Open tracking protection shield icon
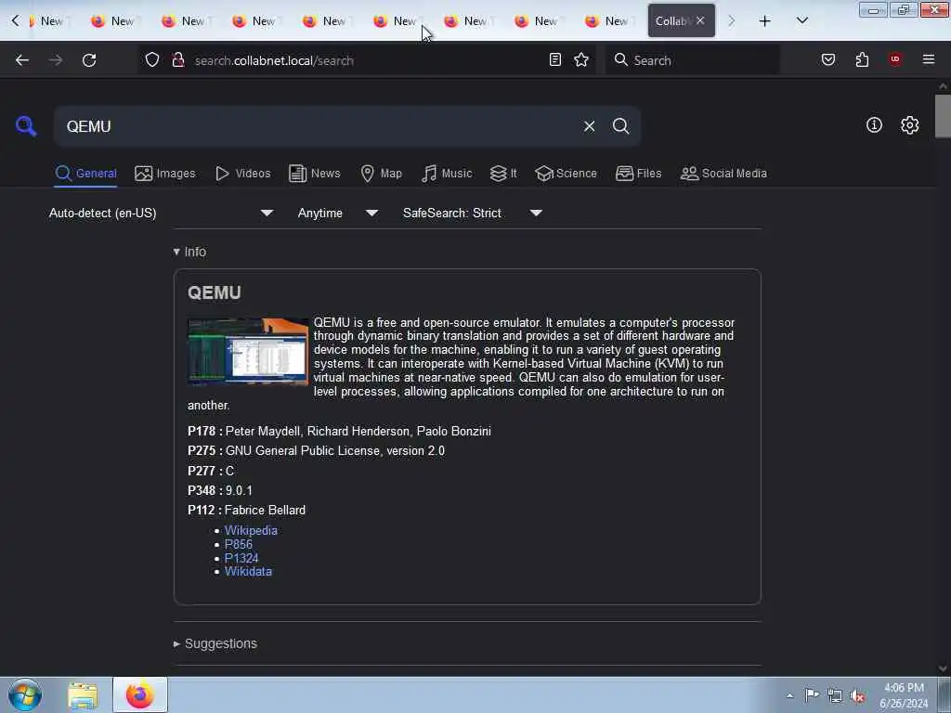The image size is (951, 713). tap(152, 60)
